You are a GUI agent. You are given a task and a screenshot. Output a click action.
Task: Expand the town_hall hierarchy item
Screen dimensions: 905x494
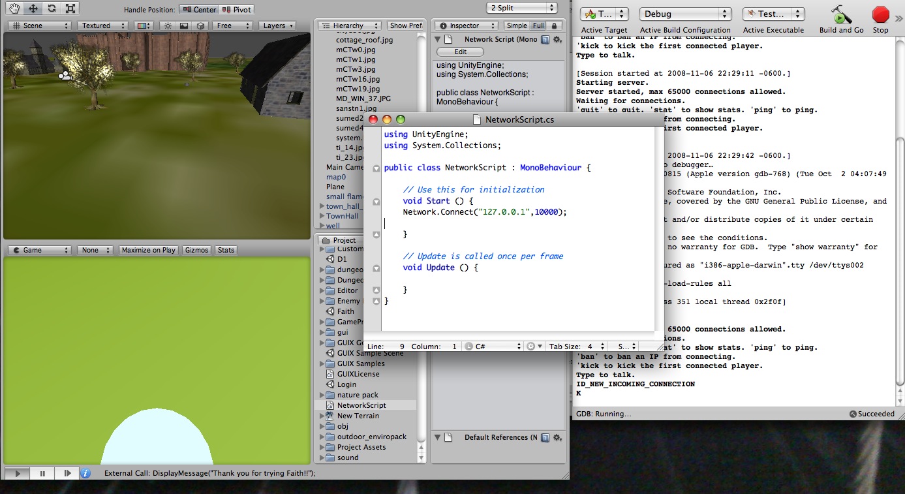click(x=321, y=206)
